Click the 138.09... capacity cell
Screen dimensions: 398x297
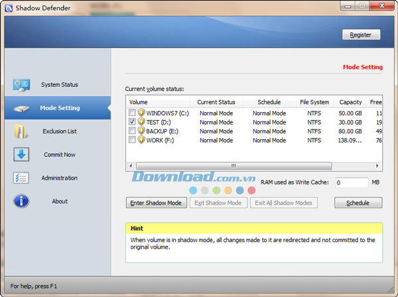click(350, 141)
